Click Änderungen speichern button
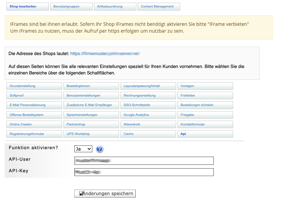This screenshot has height=209, width=285. pyautogui.click(x=105, y=193)
